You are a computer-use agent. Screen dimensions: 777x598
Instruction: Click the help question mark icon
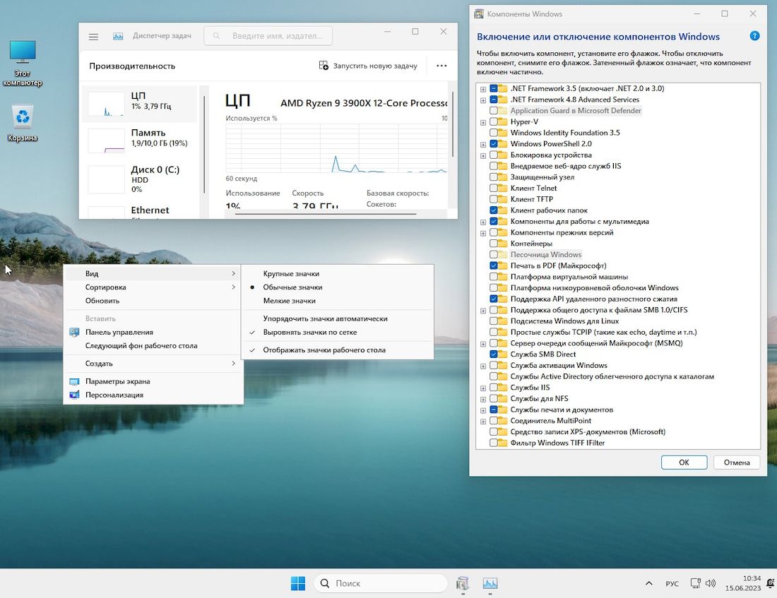pyautogui.click(x=754, y=36)
